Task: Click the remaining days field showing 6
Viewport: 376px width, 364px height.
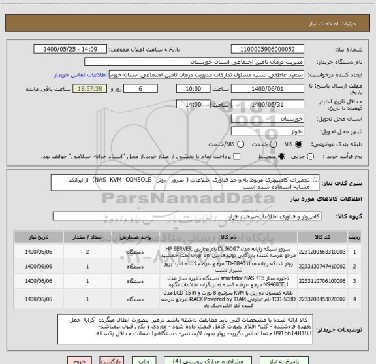Action: pyautogui.click(x=140, y=89)
